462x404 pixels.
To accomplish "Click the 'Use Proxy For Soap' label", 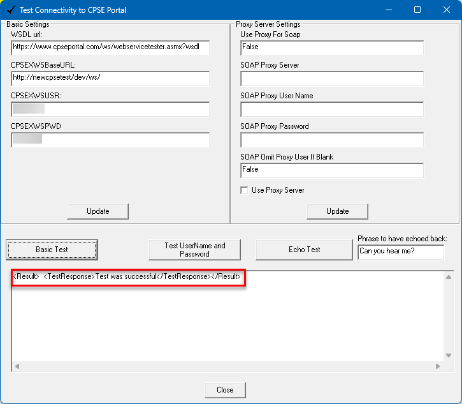I will coord(270,34).
